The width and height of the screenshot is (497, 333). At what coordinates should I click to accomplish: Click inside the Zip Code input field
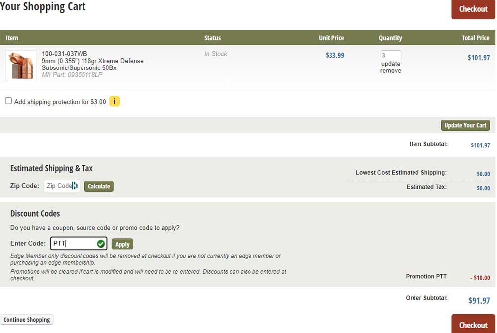[x=57, y=186]
